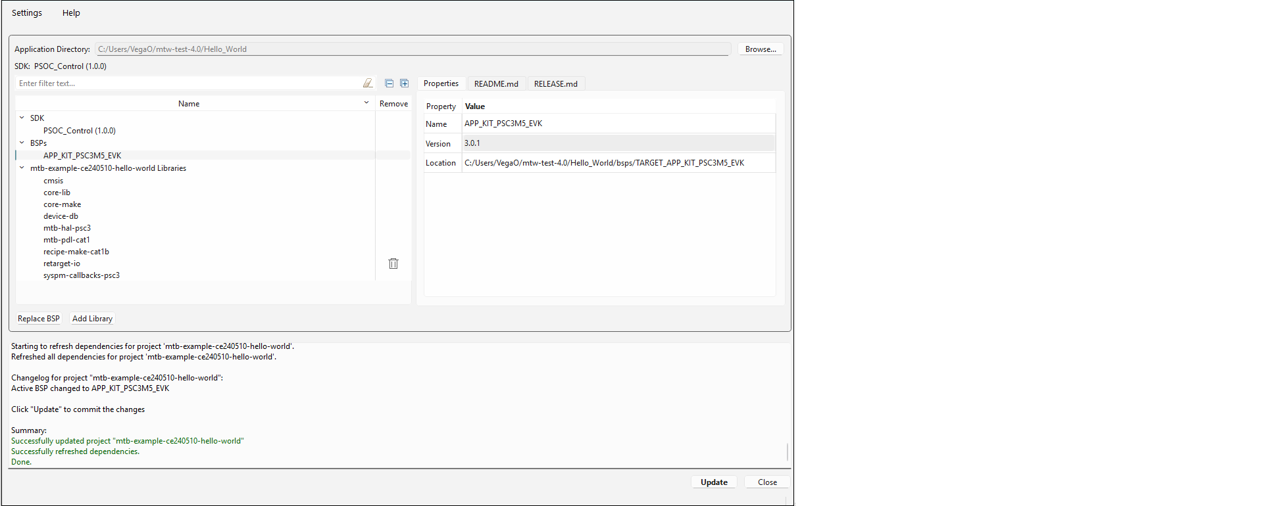1275x506 pixels.
Task: Click the log panel scrollbar thumb
Action: click(787, 452)
